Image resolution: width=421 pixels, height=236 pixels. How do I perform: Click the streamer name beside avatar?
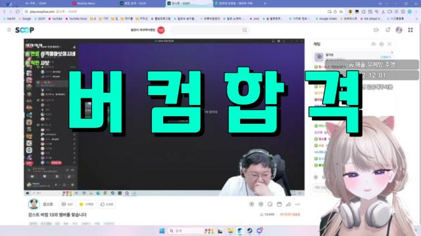48,204
